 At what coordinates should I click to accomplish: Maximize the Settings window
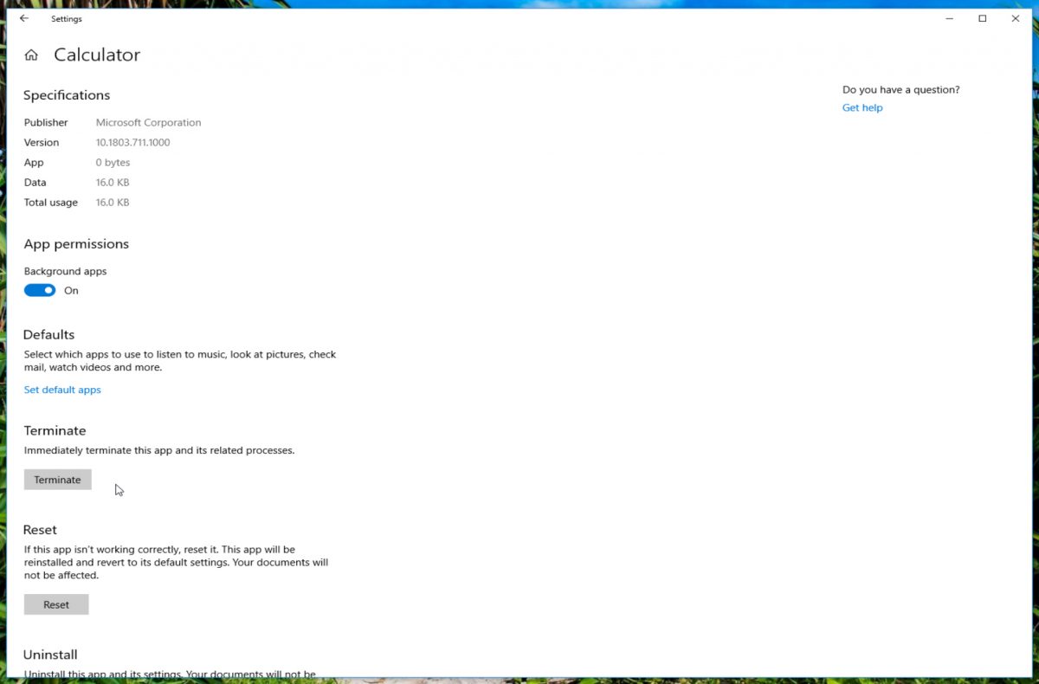(x=982, y=17)
